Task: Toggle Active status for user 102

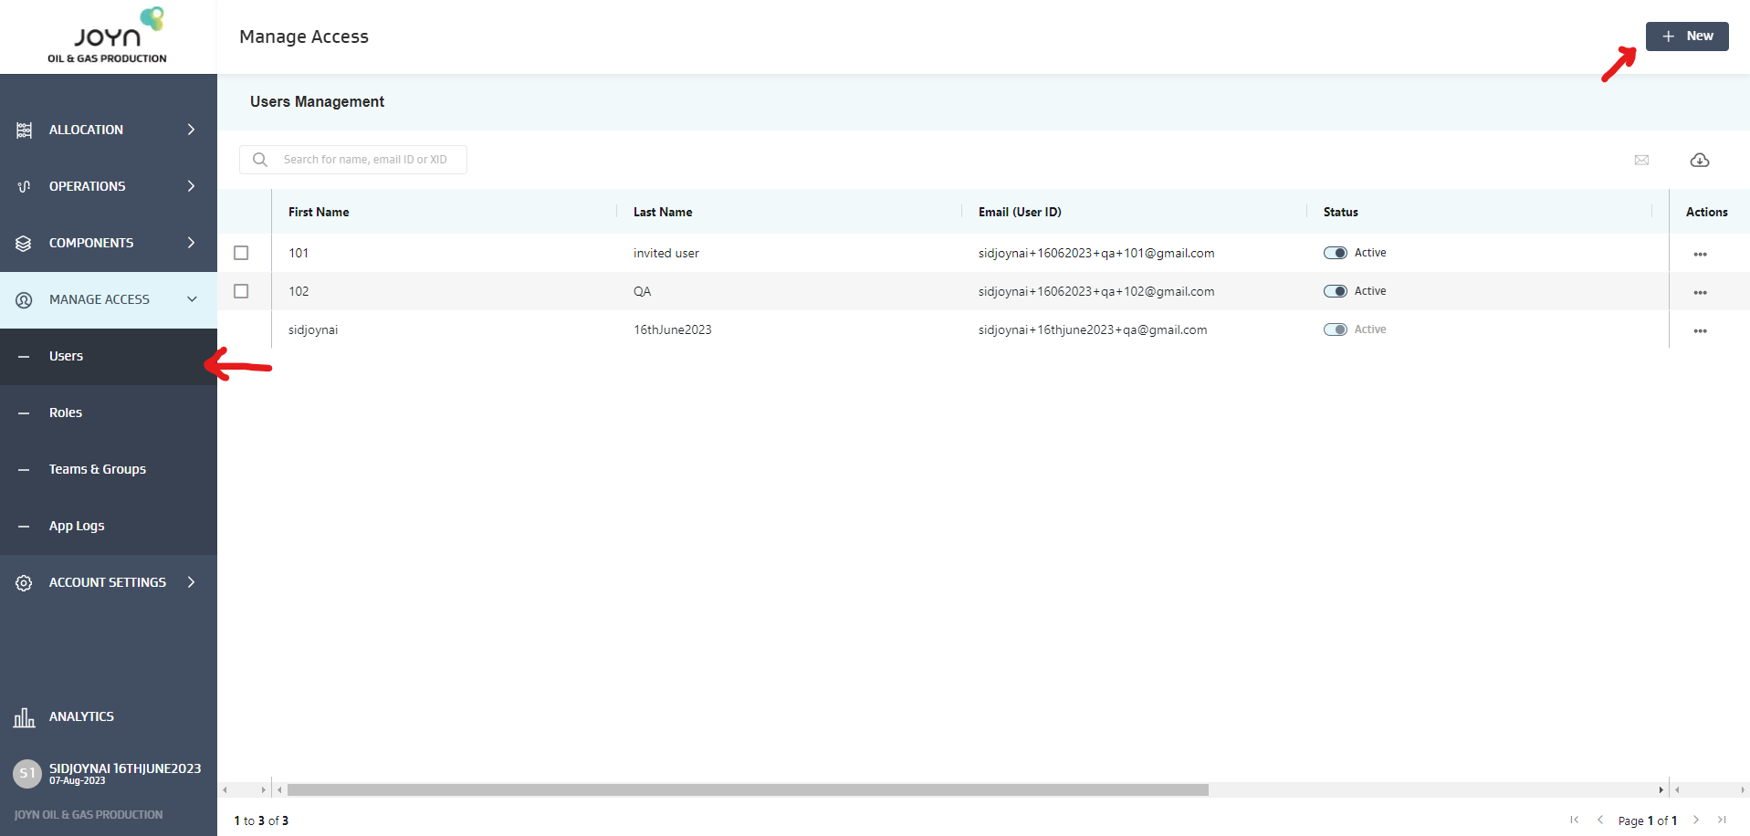Action: tap(1335, 291)
